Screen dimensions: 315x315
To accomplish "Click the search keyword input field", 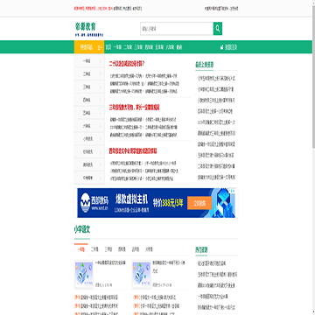I will tap(177, 29).
